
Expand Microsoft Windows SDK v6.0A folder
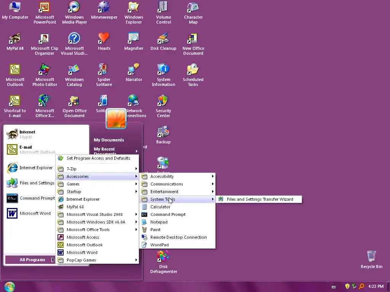click(97, 222)
